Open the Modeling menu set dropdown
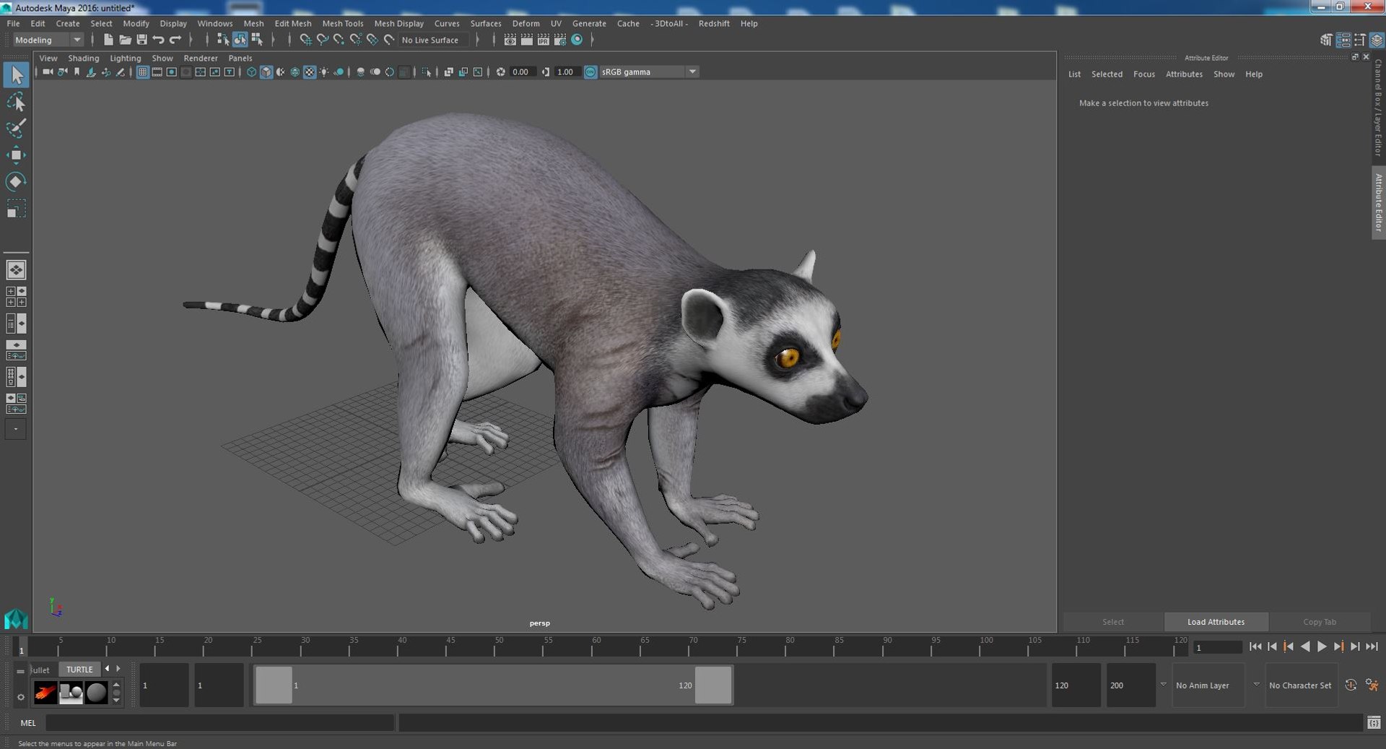 [48, 40]
